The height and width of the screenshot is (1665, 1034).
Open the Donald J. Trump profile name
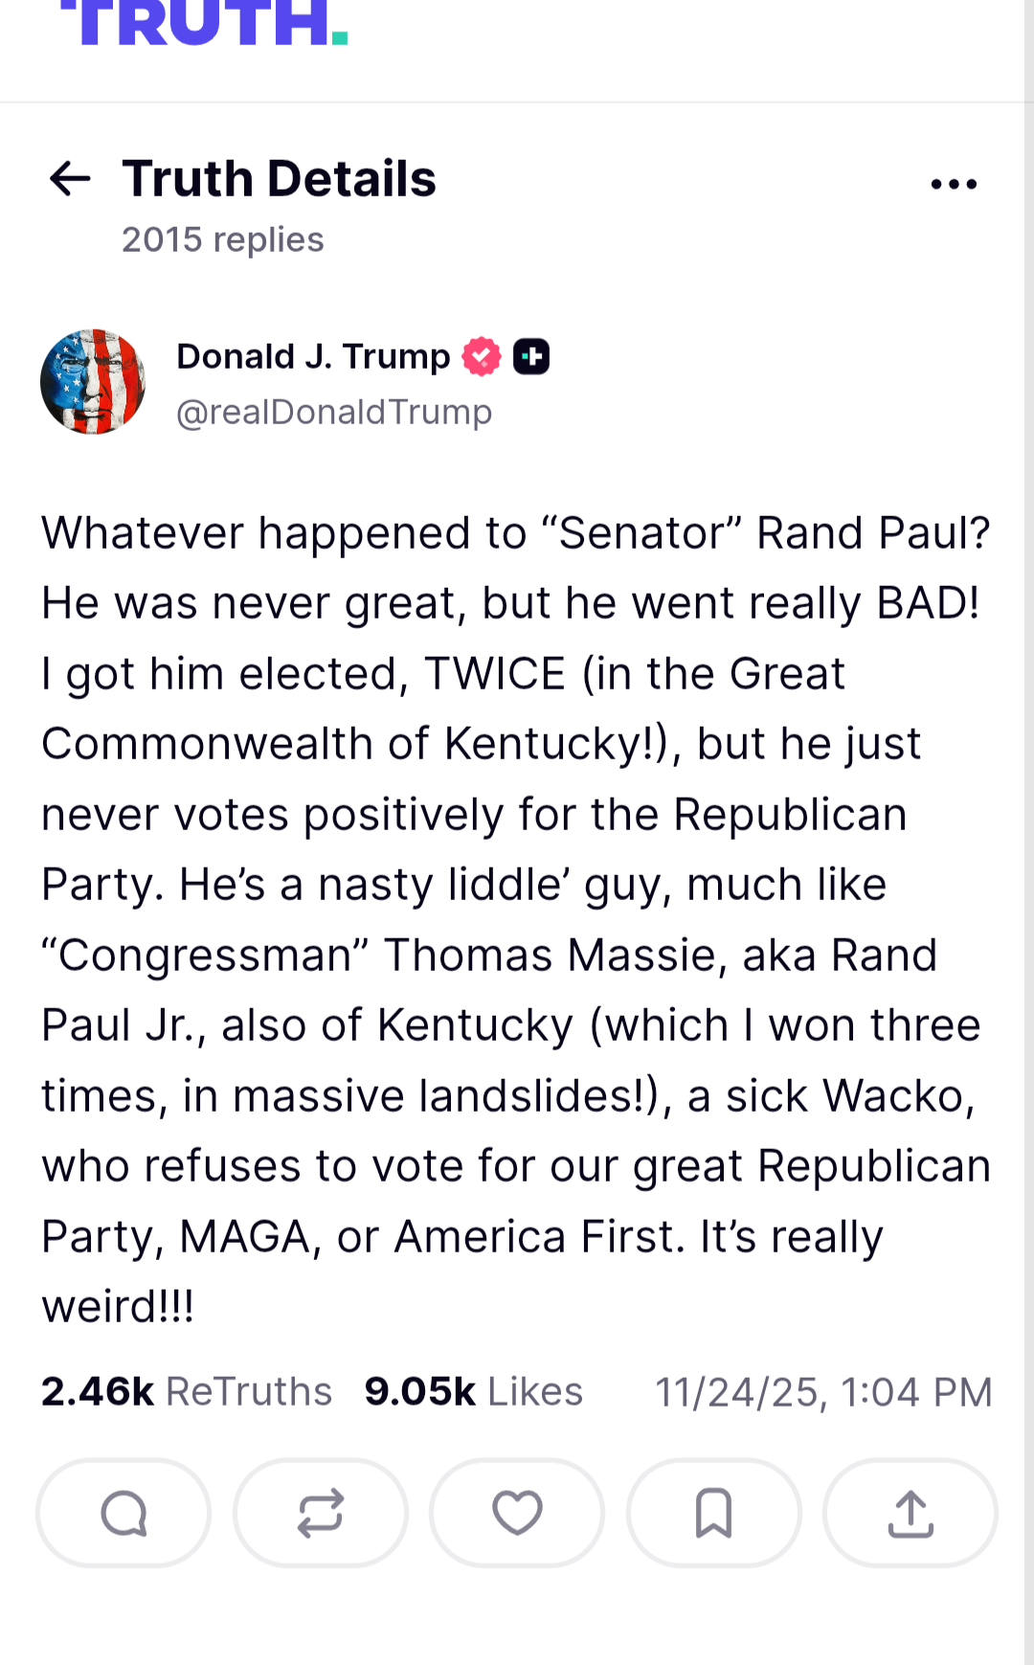click(313, 356)
